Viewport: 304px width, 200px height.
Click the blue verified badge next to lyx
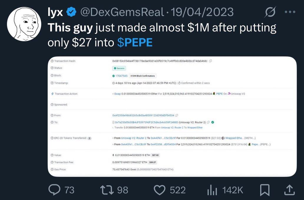(x=71, y=12)
